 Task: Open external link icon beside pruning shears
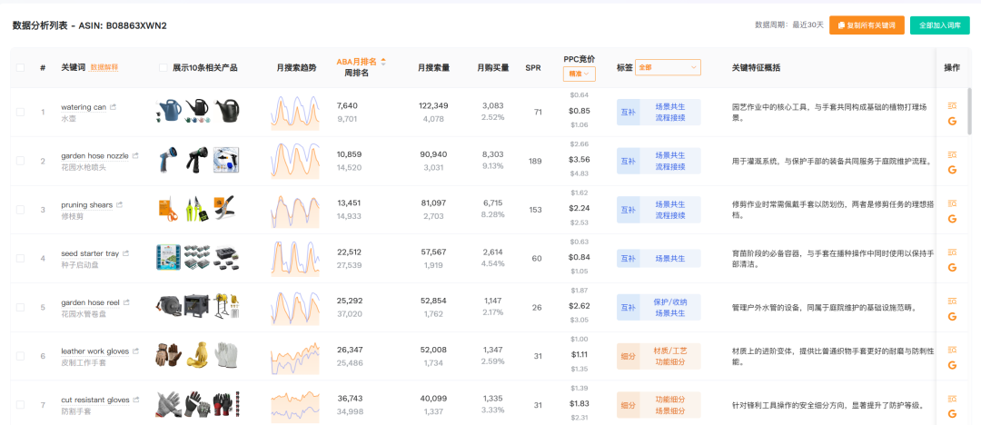[x=120, y=204]
